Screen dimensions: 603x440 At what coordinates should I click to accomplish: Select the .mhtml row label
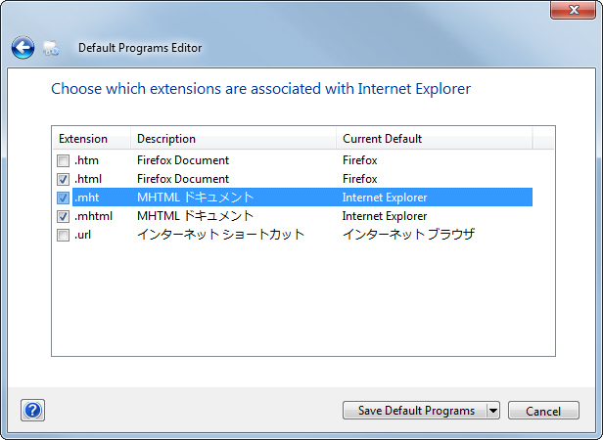[x=93, y=216]
